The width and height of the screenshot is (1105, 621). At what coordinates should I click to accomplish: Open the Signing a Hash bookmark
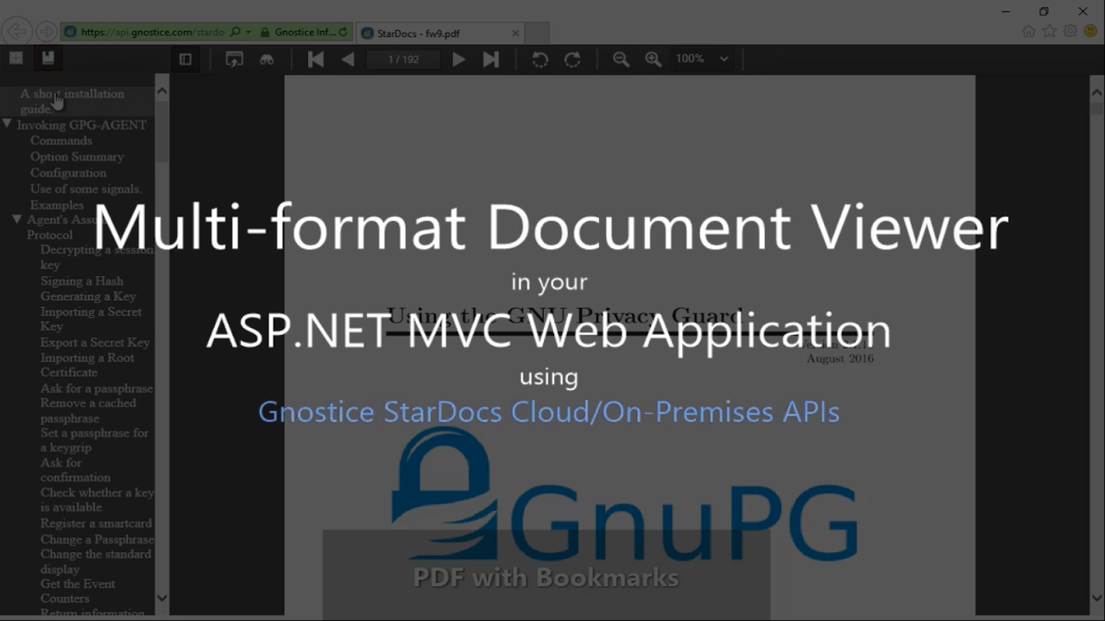(82, 280)
